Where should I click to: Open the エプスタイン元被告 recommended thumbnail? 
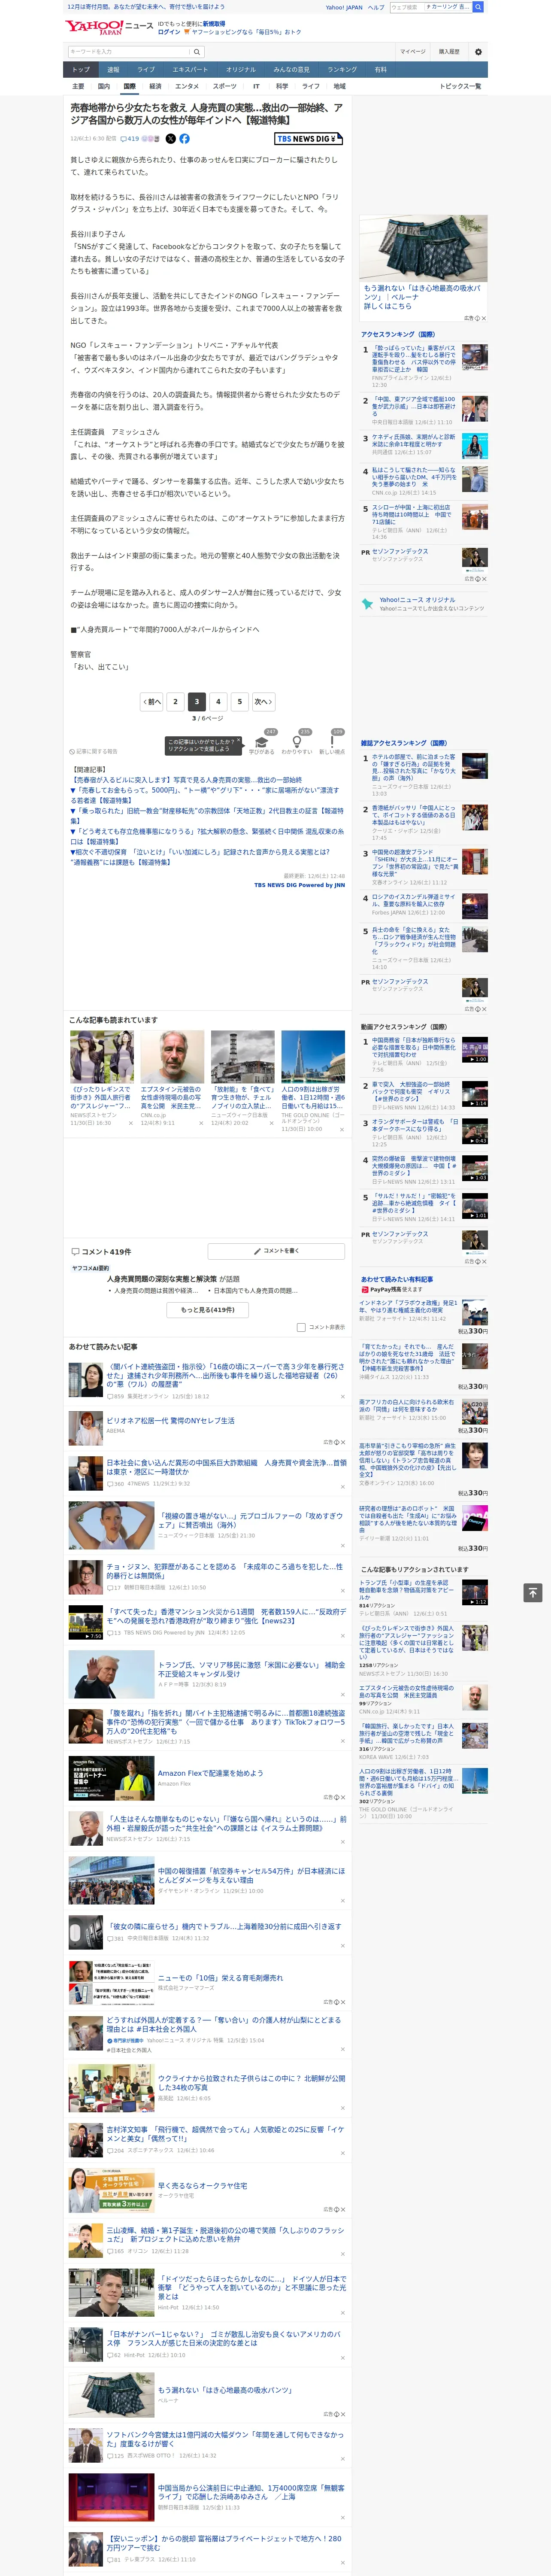[x=172, y=1056]
